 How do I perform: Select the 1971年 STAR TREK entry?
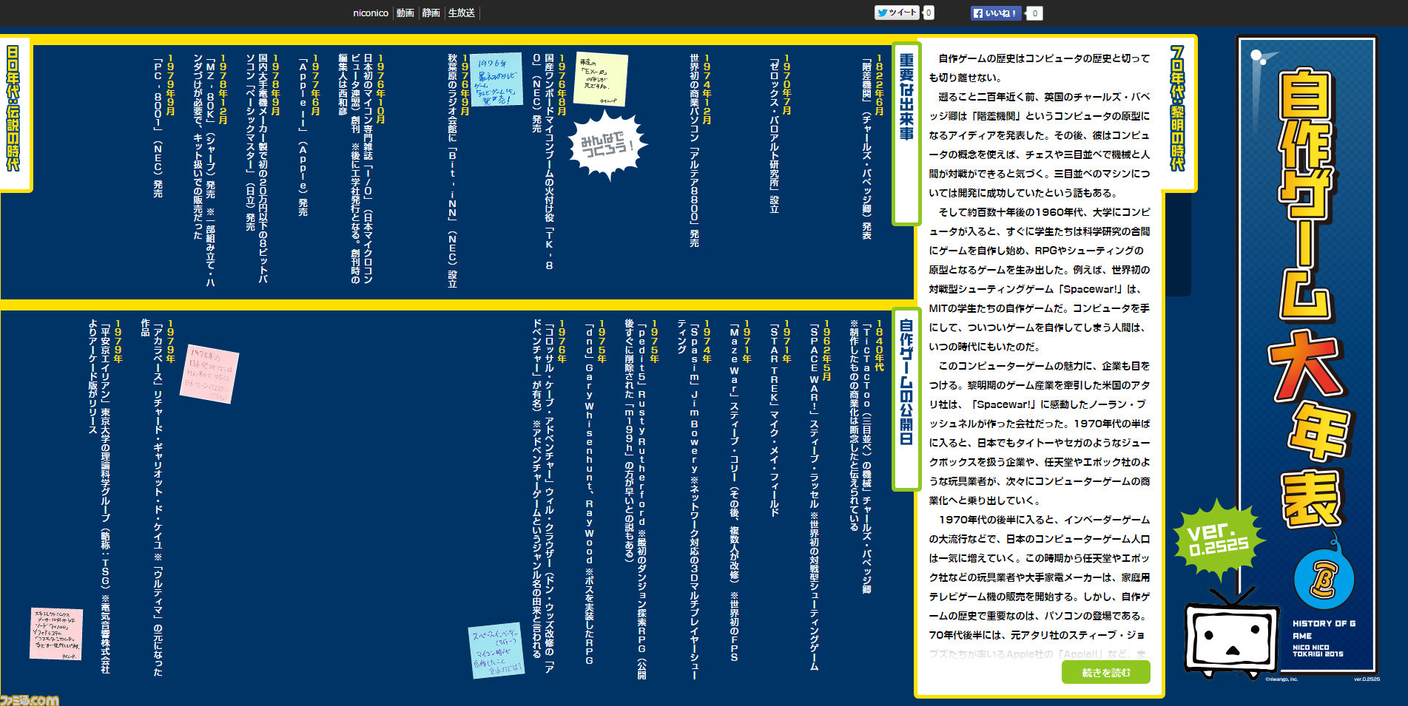tap(780, 418)
